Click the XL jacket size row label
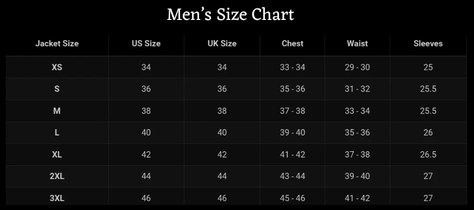 [x=57, y=155]
